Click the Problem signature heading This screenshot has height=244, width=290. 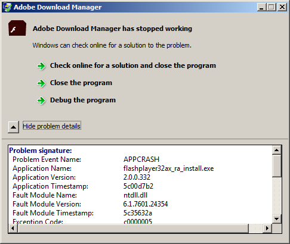tap(41, 151)
